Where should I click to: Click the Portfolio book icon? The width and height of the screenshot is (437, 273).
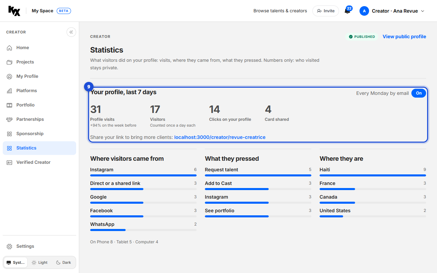[10, 105]
